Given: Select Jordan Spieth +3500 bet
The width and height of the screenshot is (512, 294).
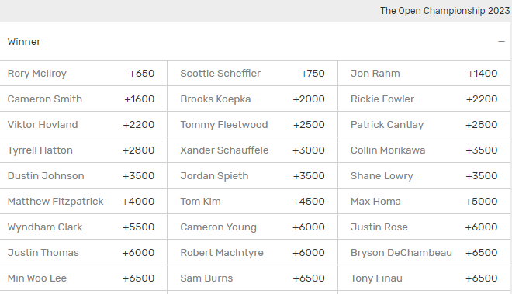Looking at the screenshot, I should [252, 175].
